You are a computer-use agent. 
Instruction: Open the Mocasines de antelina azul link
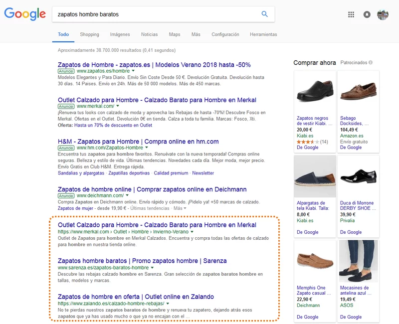[x=356, y=291]
